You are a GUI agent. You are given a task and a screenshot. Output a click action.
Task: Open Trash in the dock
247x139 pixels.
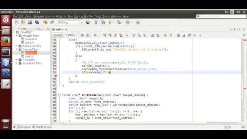coord(6,124)
